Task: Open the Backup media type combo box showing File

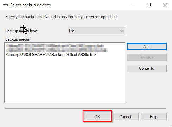Action: [x=96, y=31]
